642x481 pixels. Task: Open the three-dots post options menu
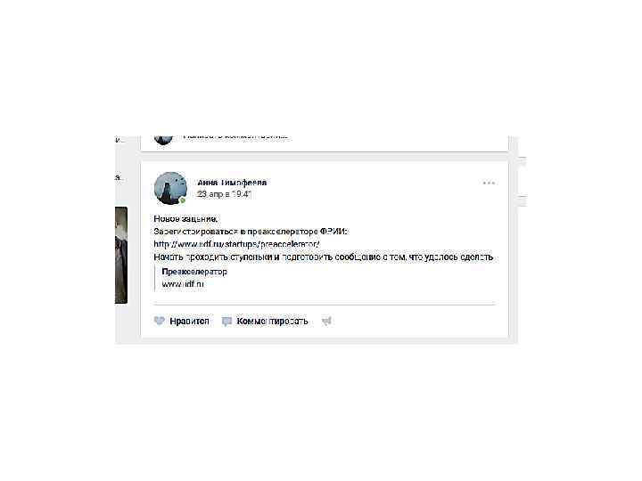tap(489, 183)
